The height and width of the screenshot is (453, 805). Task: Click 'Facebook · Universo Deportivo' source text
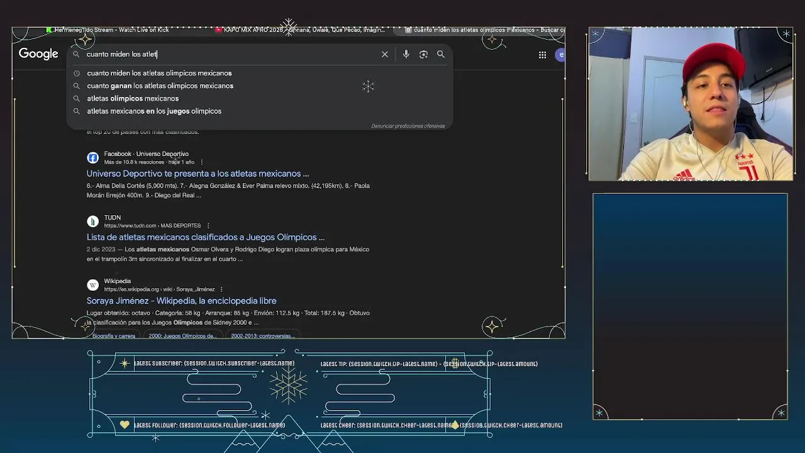(146, 154)
